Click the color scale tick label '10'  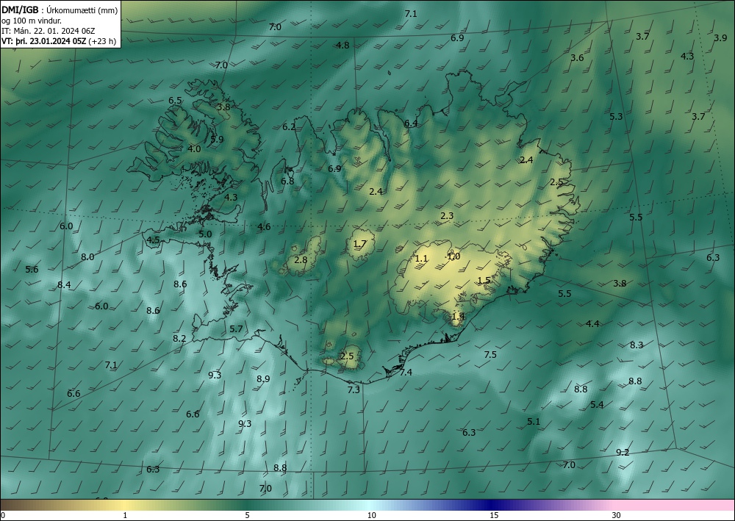click(x=371, y=515)
